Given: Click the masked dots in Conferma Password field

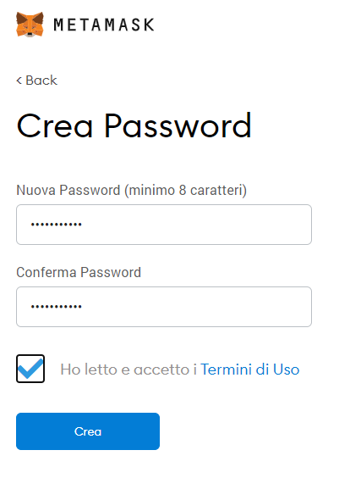Looking at the screenshot, I should [x=57, y=307].
